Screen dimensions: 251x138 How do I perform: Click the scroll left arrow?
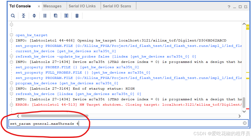click(18, 116)
